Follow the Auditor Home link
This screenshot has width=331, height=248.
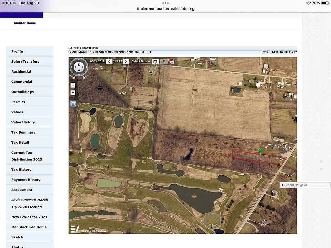(x=25, y=23)
